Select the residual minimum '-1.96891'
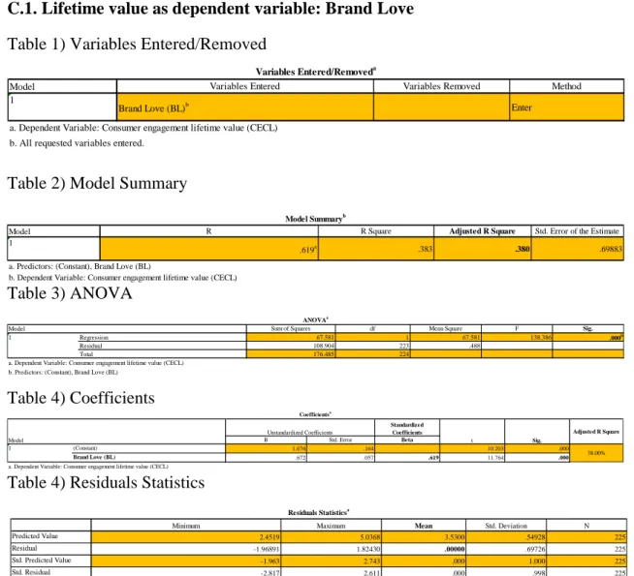634x576 pixels. 267,549
